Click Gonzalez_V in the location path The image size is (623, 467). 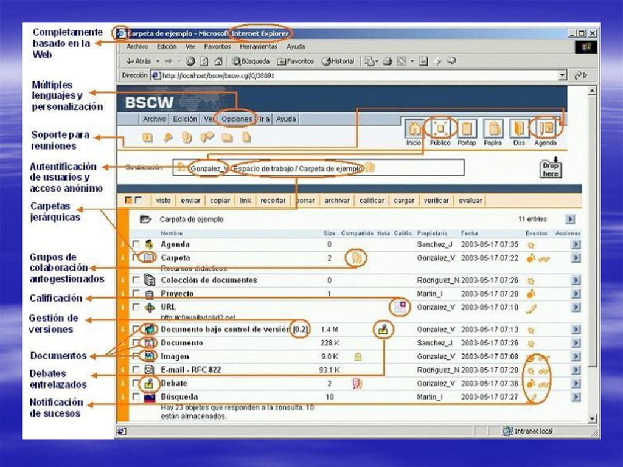(209, 168)
